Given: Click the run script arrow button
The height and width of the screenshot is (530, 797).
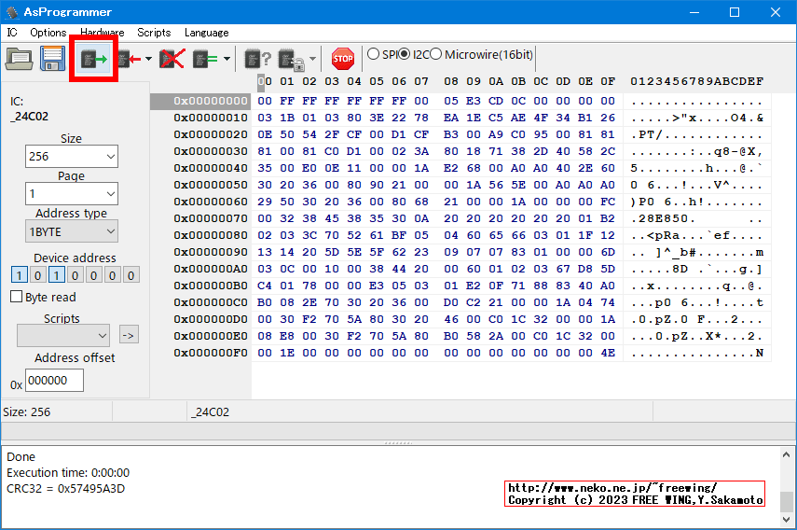Looking at the screenshot, I should pos(129,335).
